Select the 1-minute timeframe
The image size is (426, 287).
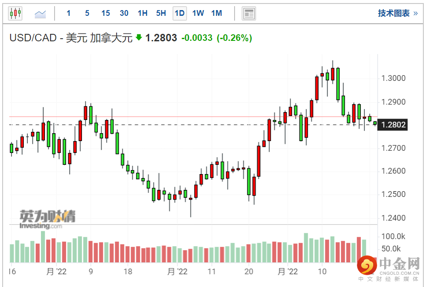69,13
